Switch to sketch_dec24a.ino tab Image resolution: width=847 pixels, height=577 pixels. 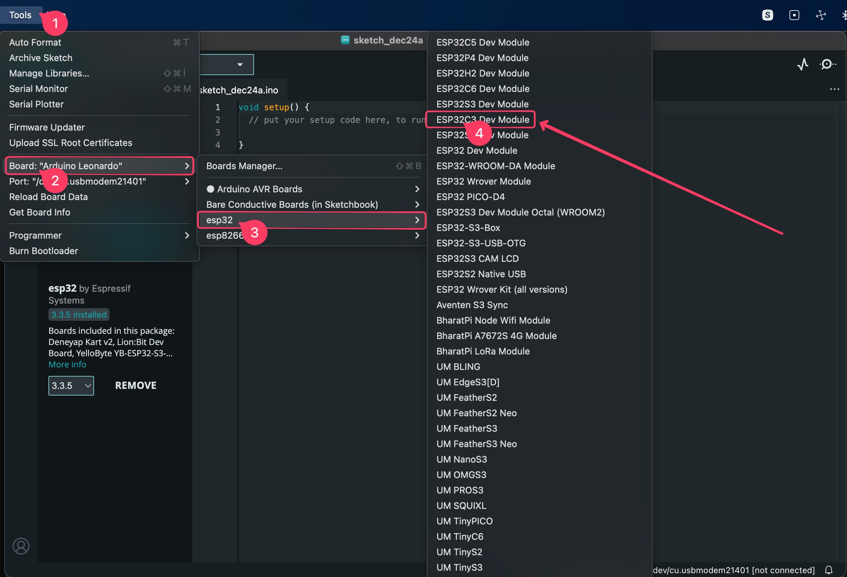[239, 91]
